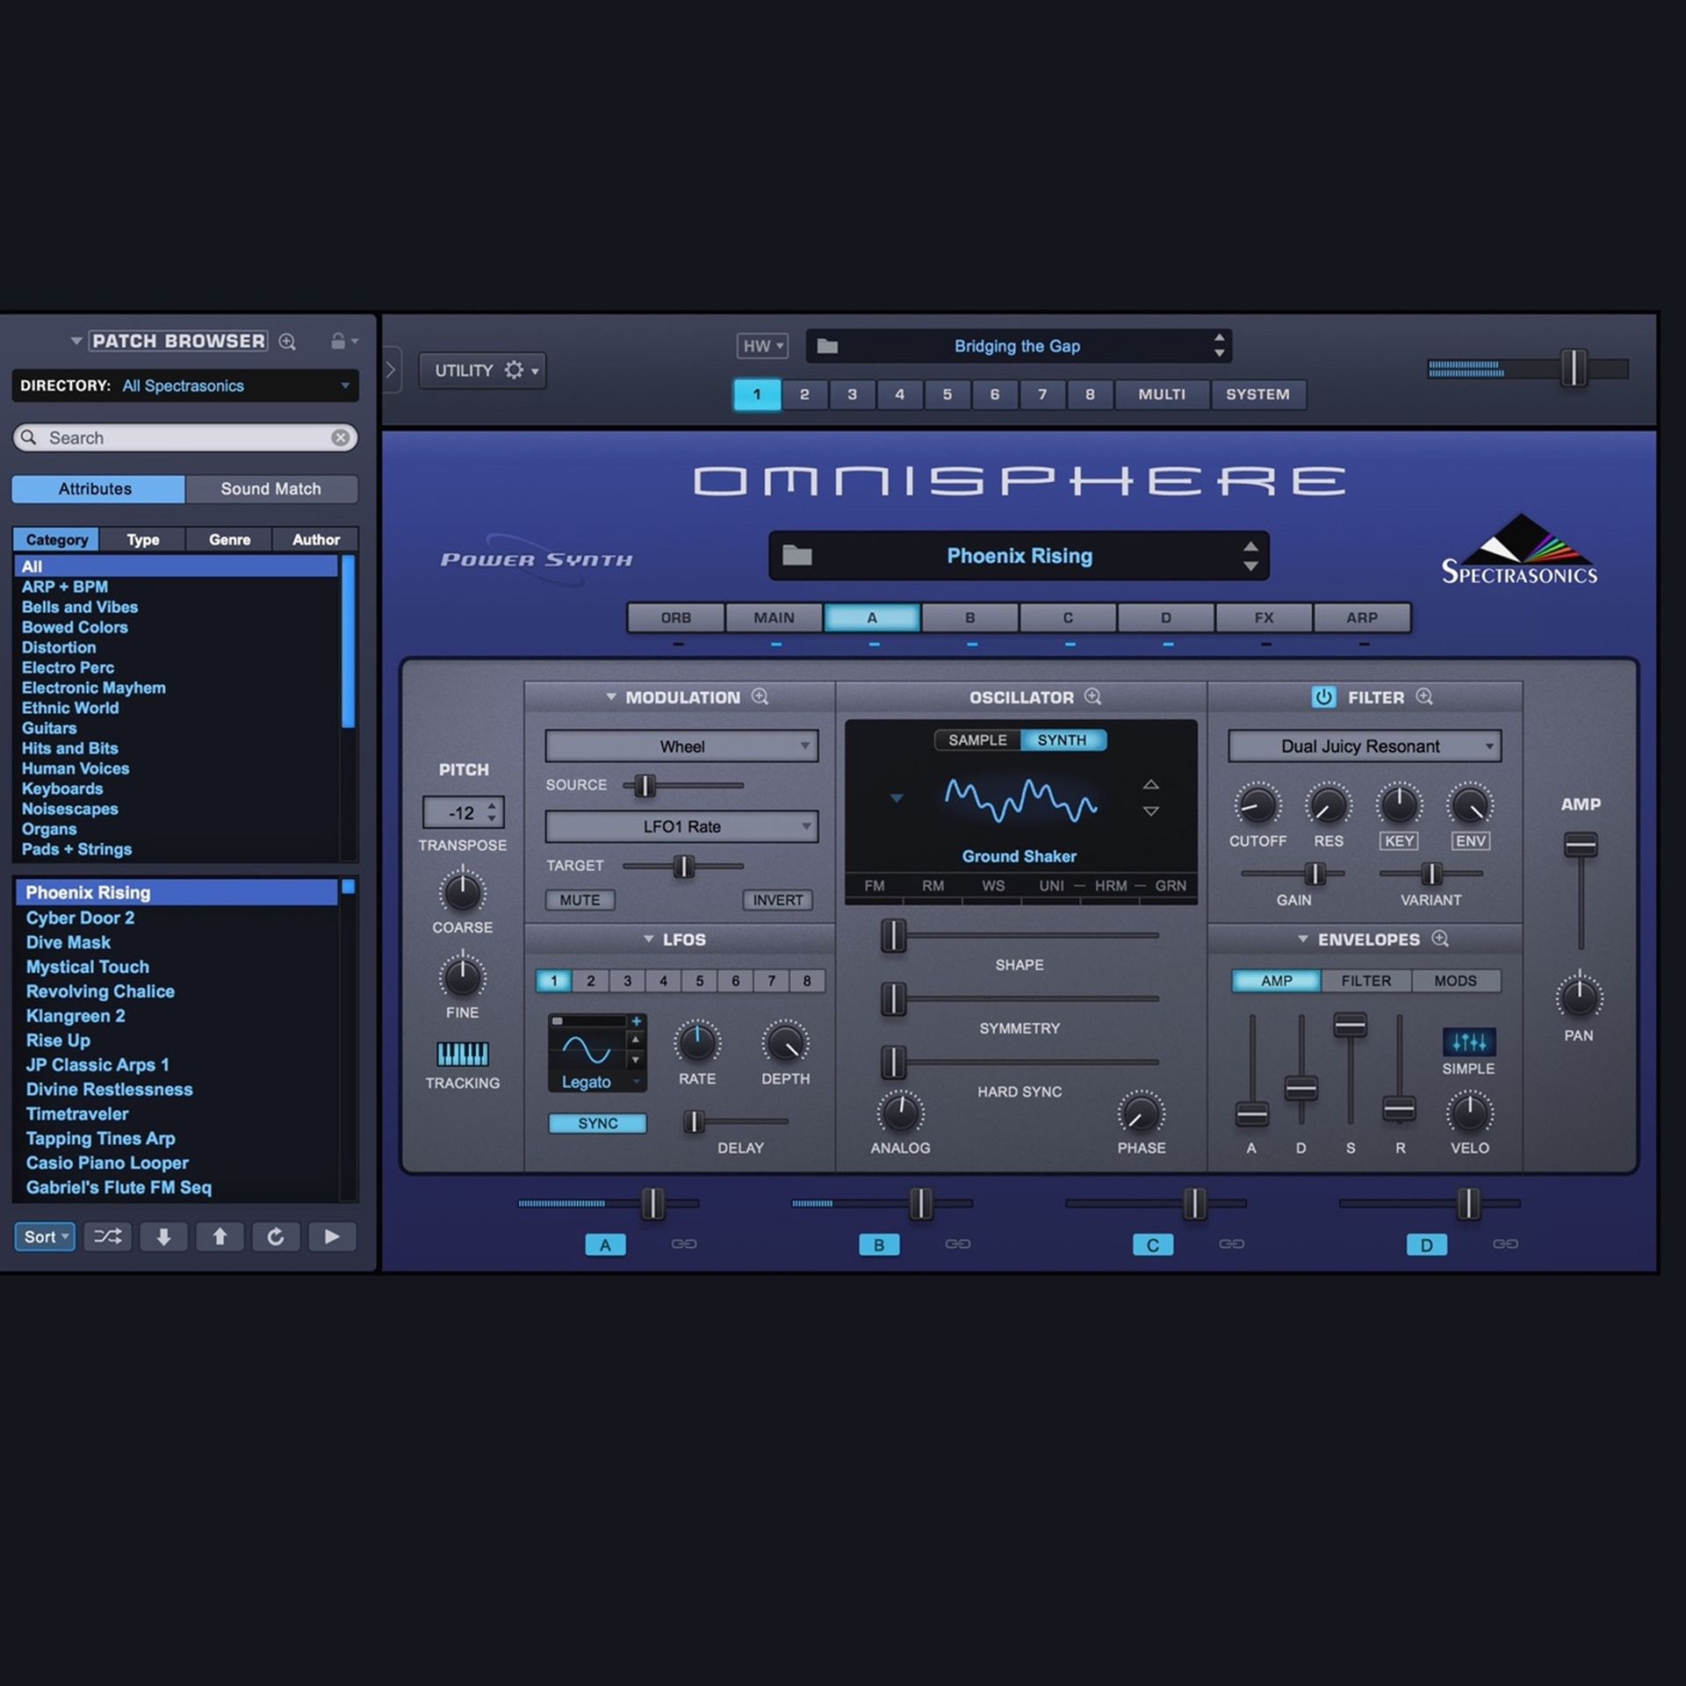Open the Utility gear menu

coord(482,371)
